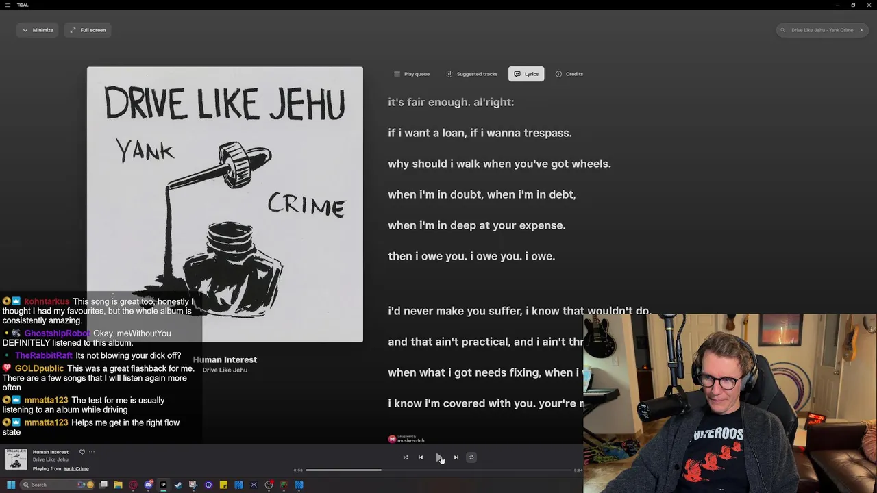The height and width of the screenshot is (493, 877).
Task: Click the Drive Like Jehu artist name in the player bar
Action: pyautogui.click(x=51, y=459)
